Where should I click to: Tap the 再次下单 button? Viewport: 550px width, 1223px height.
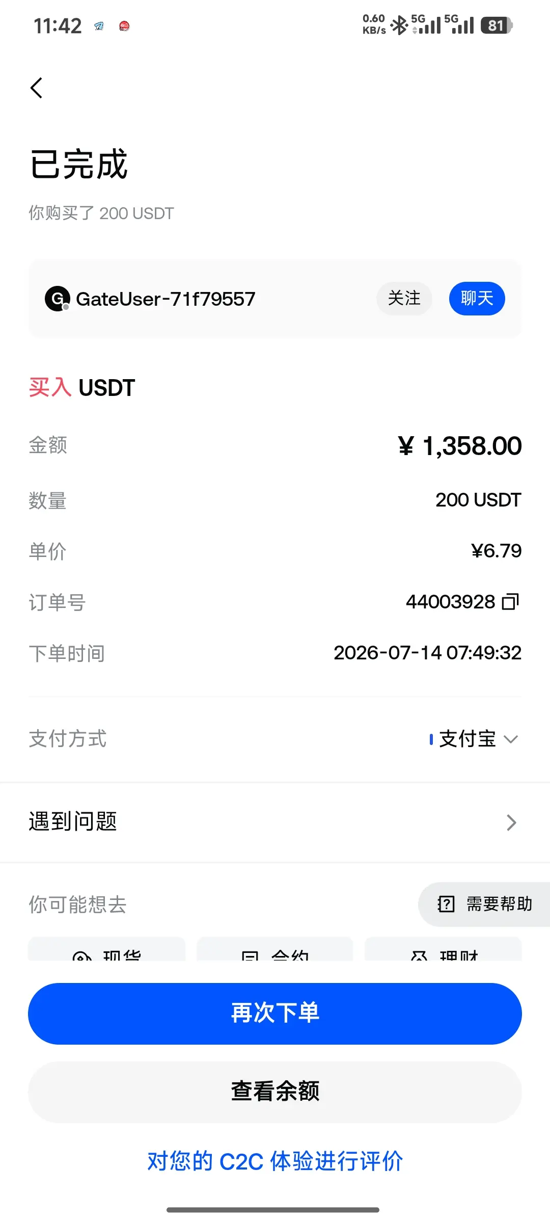coord(275,1014)
